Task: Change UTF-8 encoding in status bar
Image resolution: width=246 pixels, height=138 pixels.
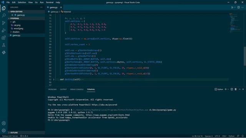Action: pyautogui.click(x=217, y=136)
